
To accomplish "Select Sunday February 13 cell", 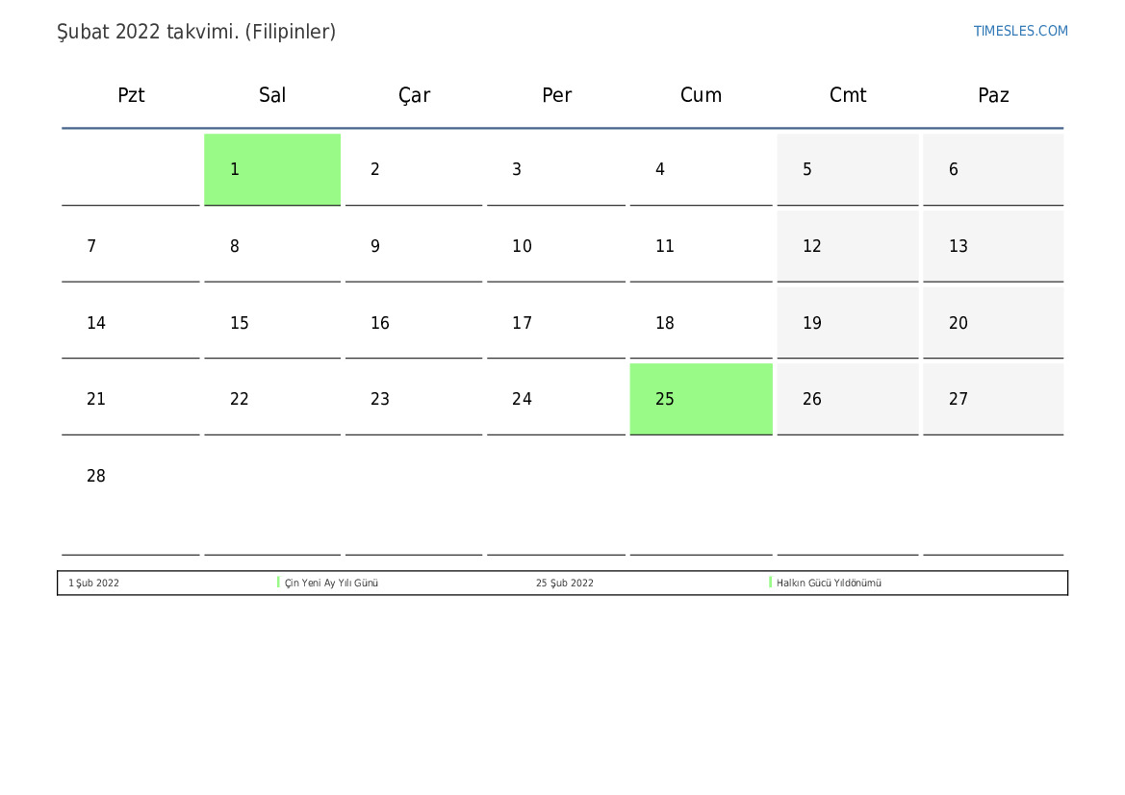I will coord(993,246).
